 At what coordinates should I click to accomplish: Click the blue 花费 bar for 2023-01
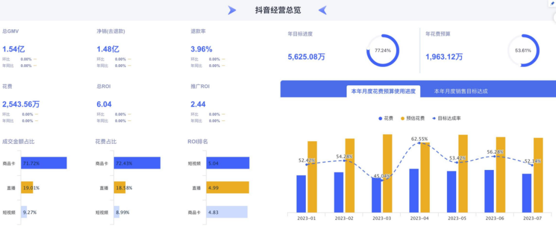(x=301, y=194)
